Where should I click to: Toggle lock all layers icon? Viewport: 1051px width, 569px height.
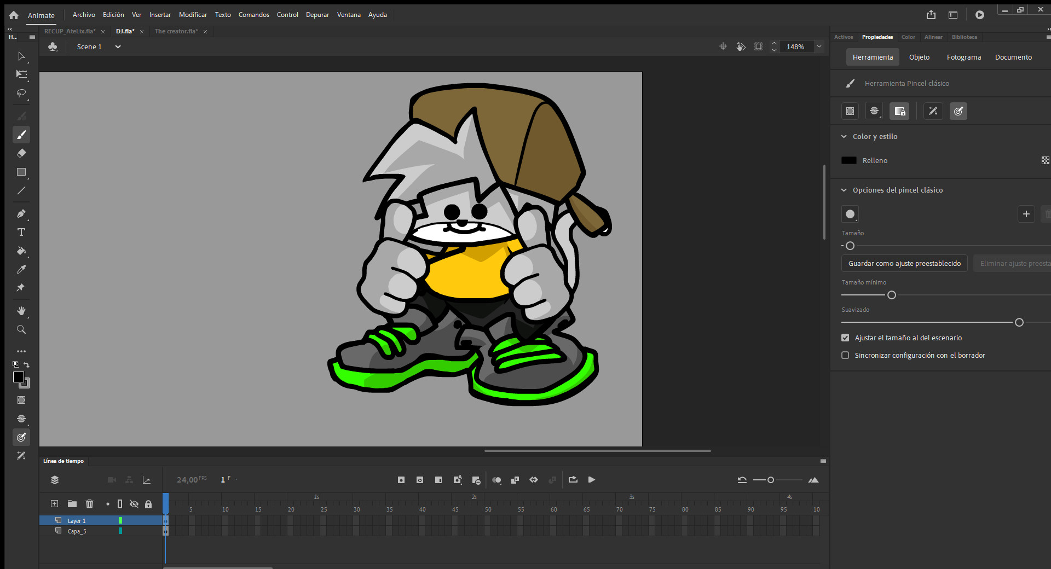tap(148, 504)
